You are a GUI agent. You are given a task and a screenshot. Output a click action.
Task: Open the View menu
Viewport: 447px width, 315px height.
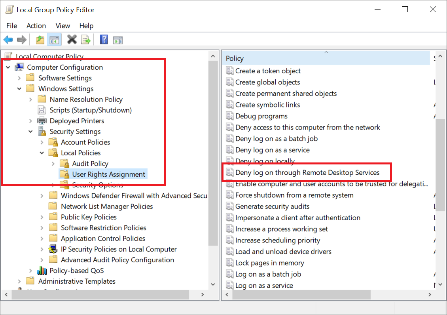[x=63, y=26]
